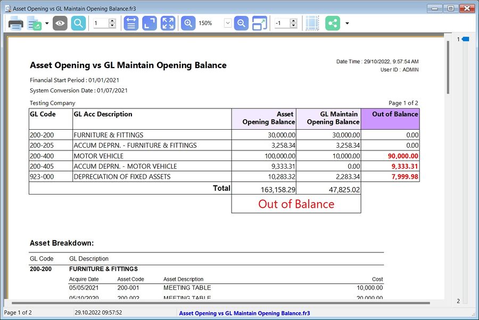Click the page number input field
Image resolution: width=479 pixels, height=320 pixels.
(101, 23)
